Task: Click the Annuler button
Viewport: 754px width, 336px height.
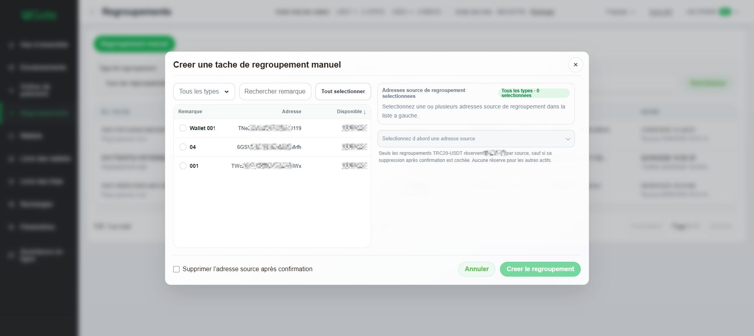Action: tap(477, 269)
